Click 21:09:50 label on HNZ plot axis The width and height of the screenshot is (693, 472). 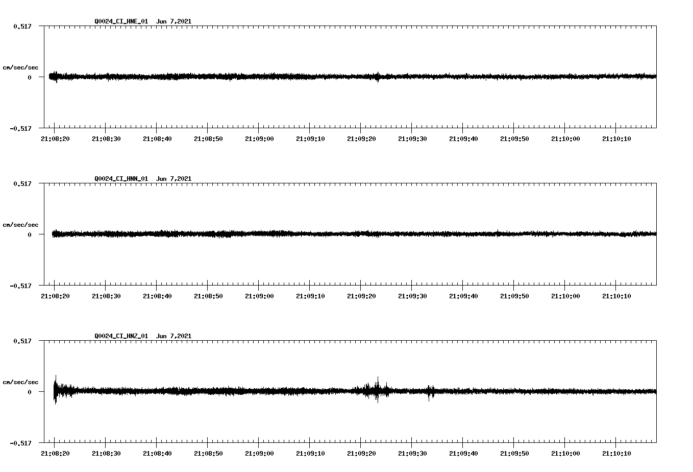pyautogui.click(x=514, y=454)
